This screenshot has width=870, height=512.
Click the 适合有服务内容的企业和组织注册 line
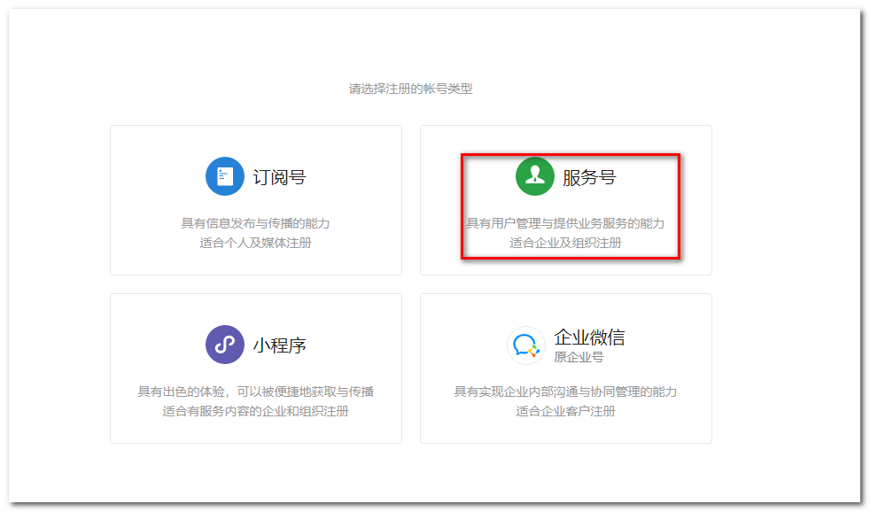(x=255, y=411)
